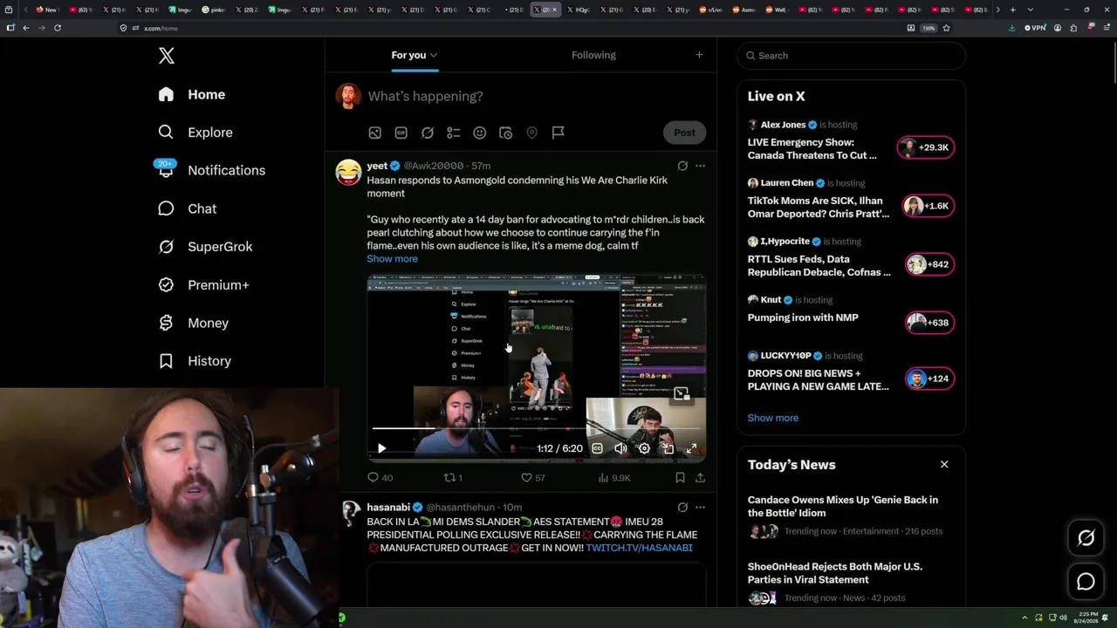This screenshot has height=628, width=1117.
Task: Click the Post button
Action: pyautogui.click(x=684, y=133)
